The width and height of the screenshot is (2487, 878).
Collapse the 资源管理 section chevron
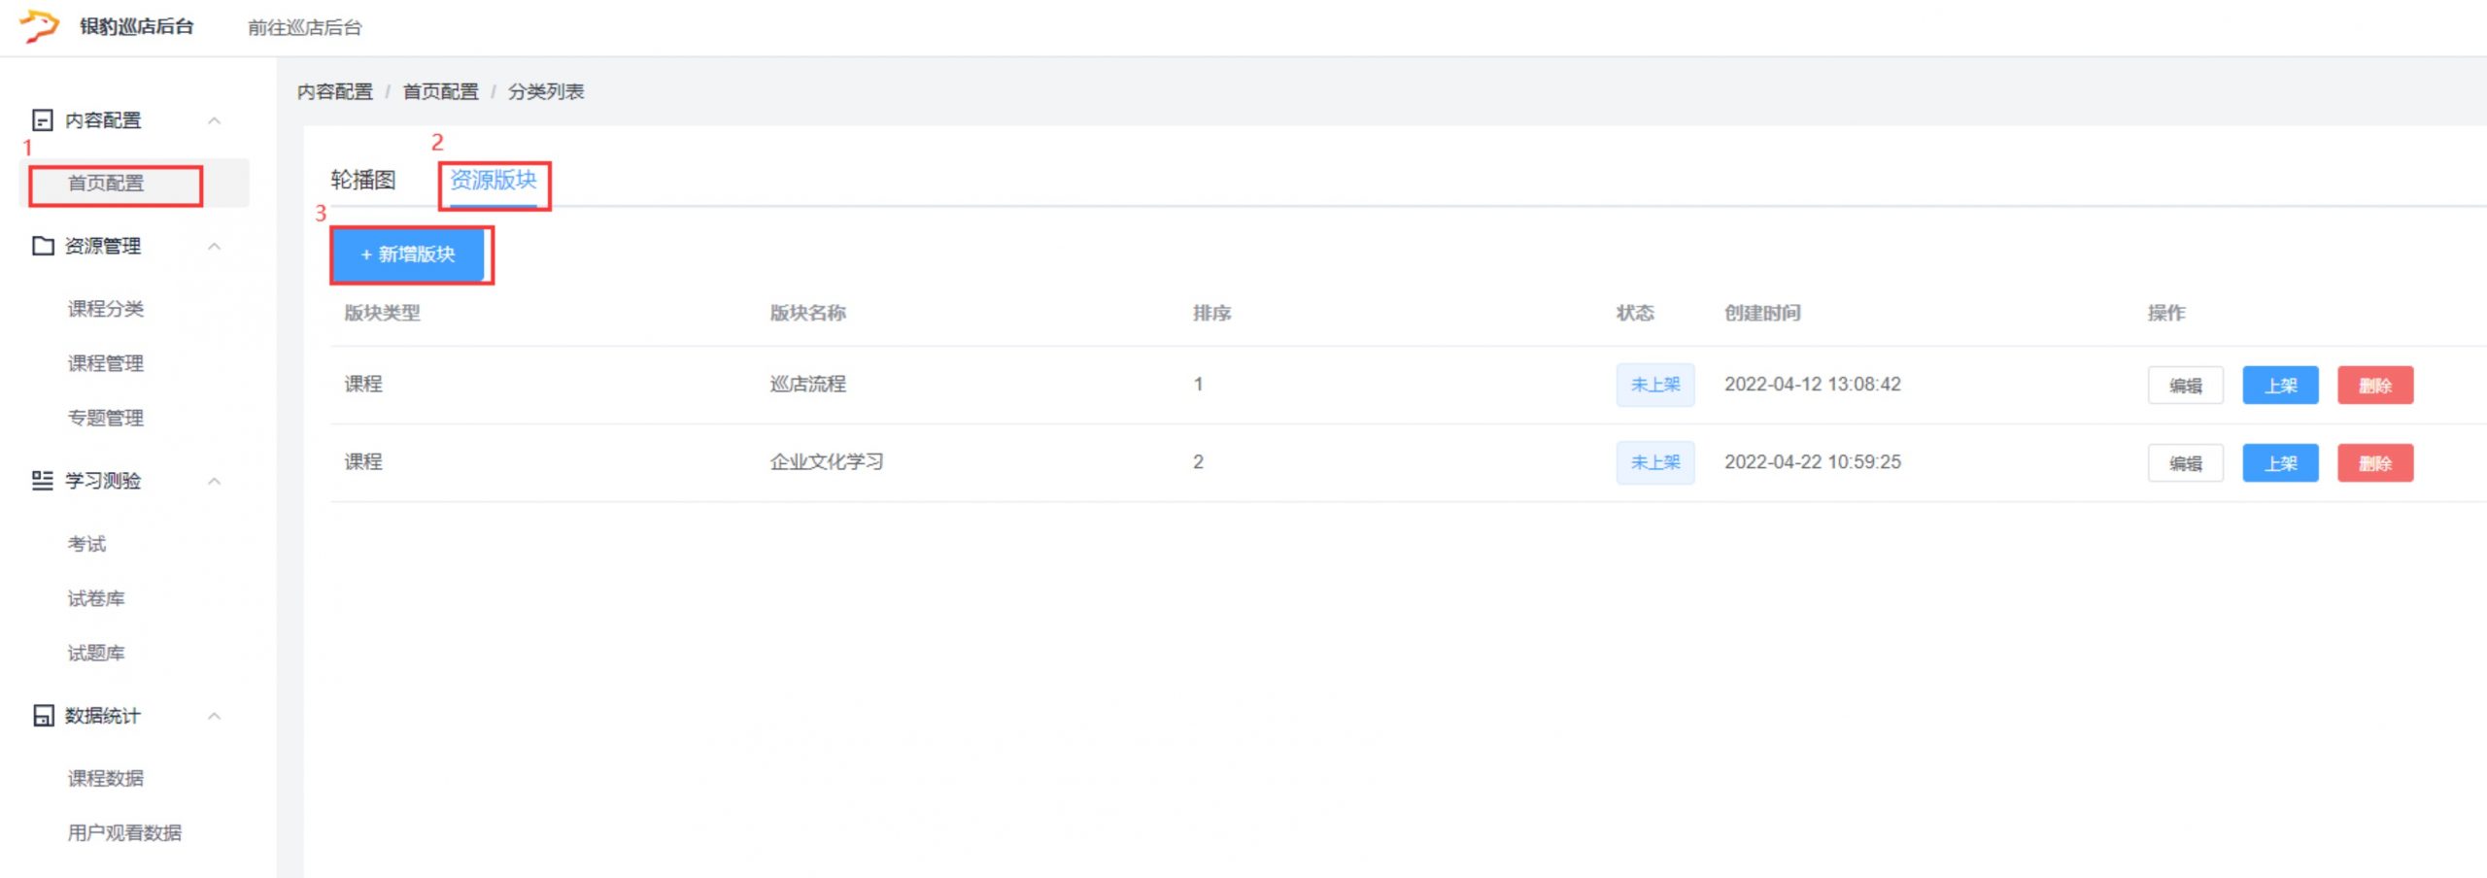tap(215, 246)
